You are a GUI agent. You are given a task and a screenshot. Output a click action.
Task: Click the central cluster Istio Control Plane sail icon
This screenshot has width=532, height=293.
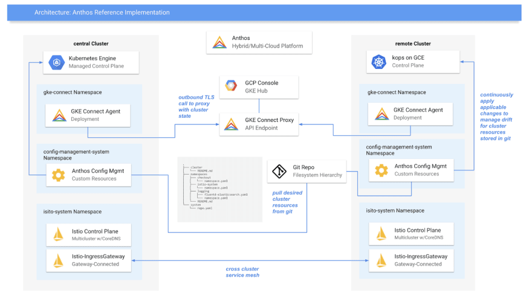point(59,234)
